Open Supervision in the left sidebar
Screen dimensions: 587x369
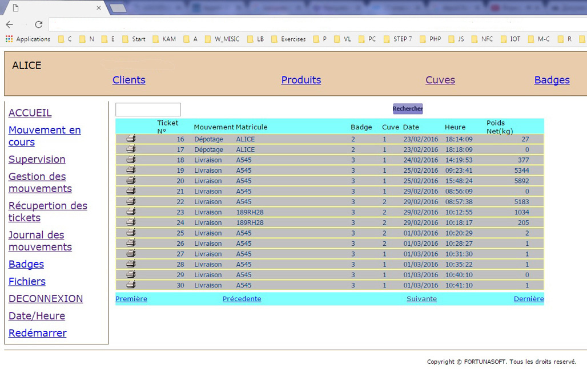pos(37,159)
